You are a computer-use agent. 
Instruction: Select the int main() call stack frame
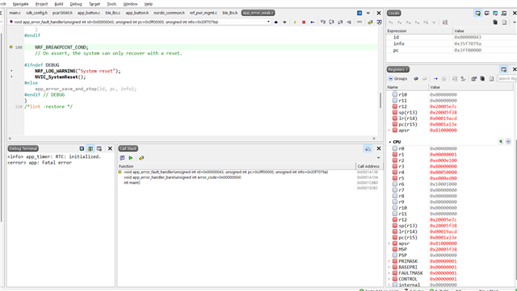(132, 183)
